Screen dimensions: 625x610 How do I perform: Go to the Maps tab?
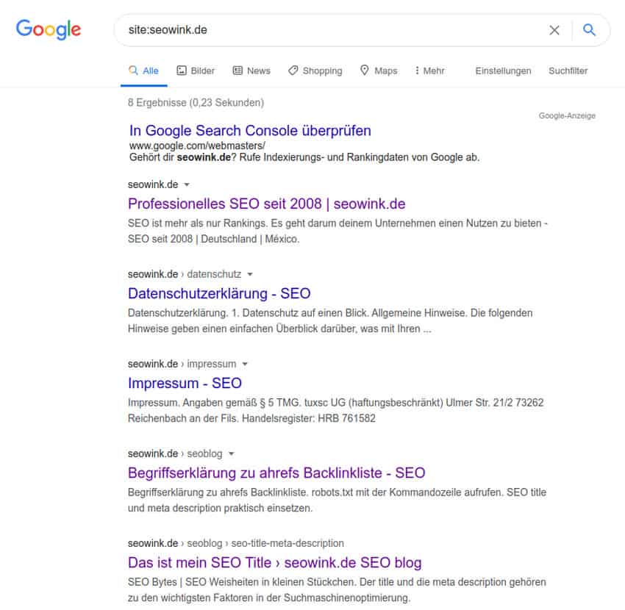coord(379,71)
